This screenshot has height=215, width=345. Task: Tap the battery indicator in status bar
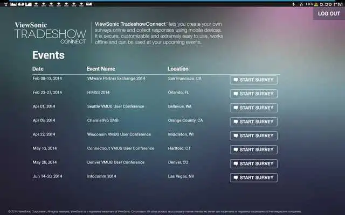coord(316,4)
